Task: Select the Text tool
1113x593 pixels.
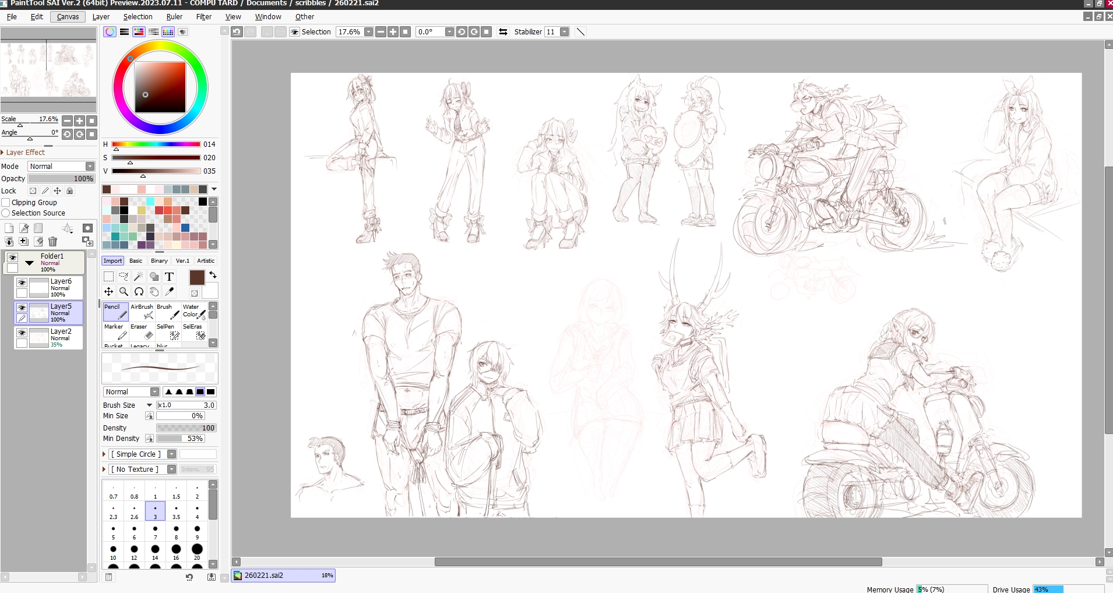Action: 170,277
